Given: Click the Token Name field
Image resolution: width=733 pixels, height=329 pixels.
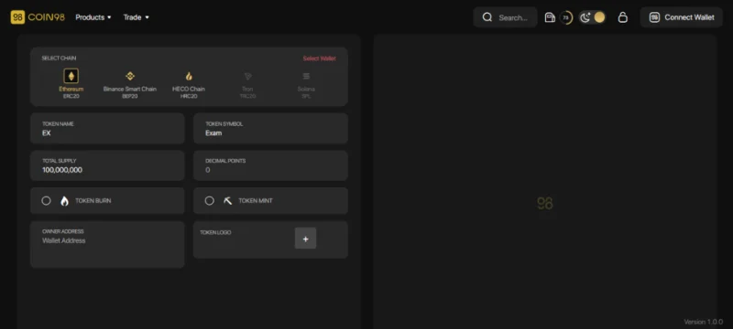Looking at the screenshot, I should [x=107, y=128].
